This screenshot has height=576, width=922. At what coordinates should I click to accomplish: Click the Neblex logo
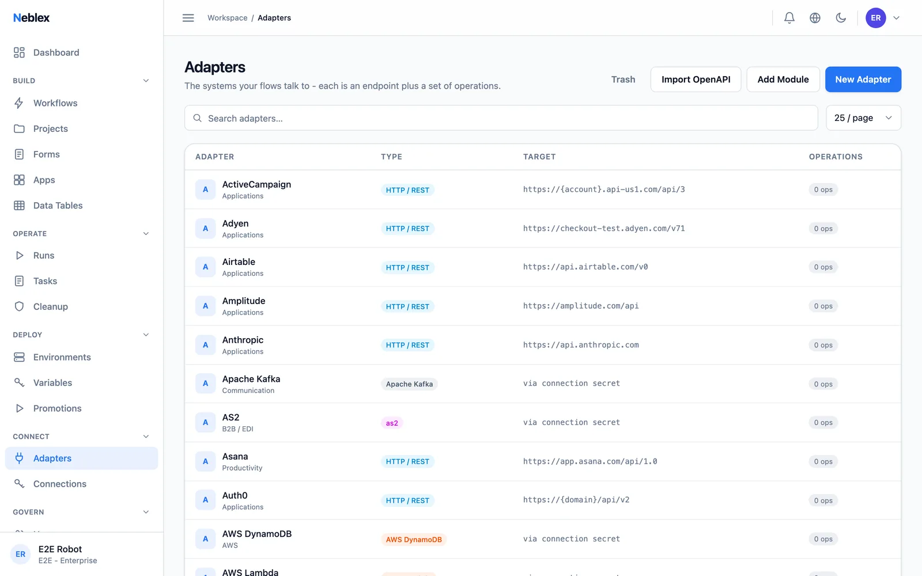[31, 18]
